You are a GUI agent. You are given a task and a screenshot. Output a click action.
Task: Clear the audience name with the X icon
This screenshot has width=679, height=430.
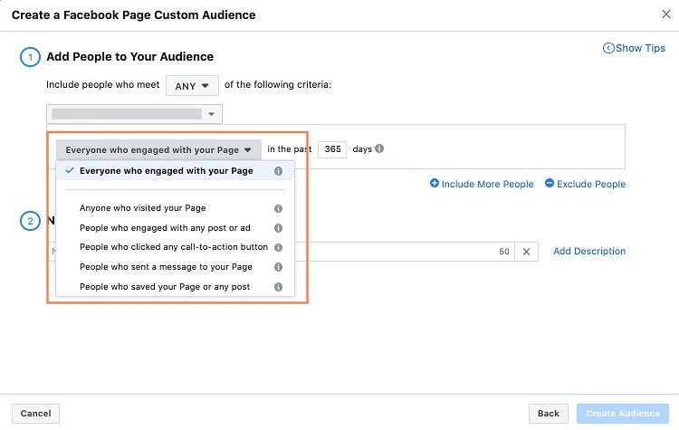click(526, 252)
